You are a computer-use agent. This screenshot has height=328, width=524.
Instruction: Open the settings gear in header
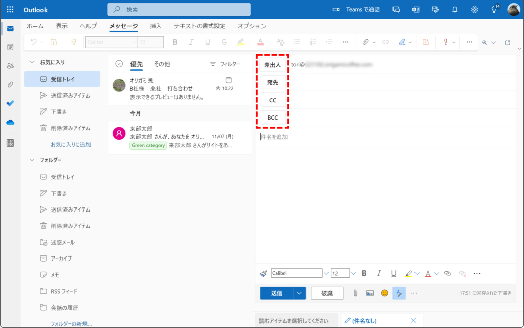(474, 9)
